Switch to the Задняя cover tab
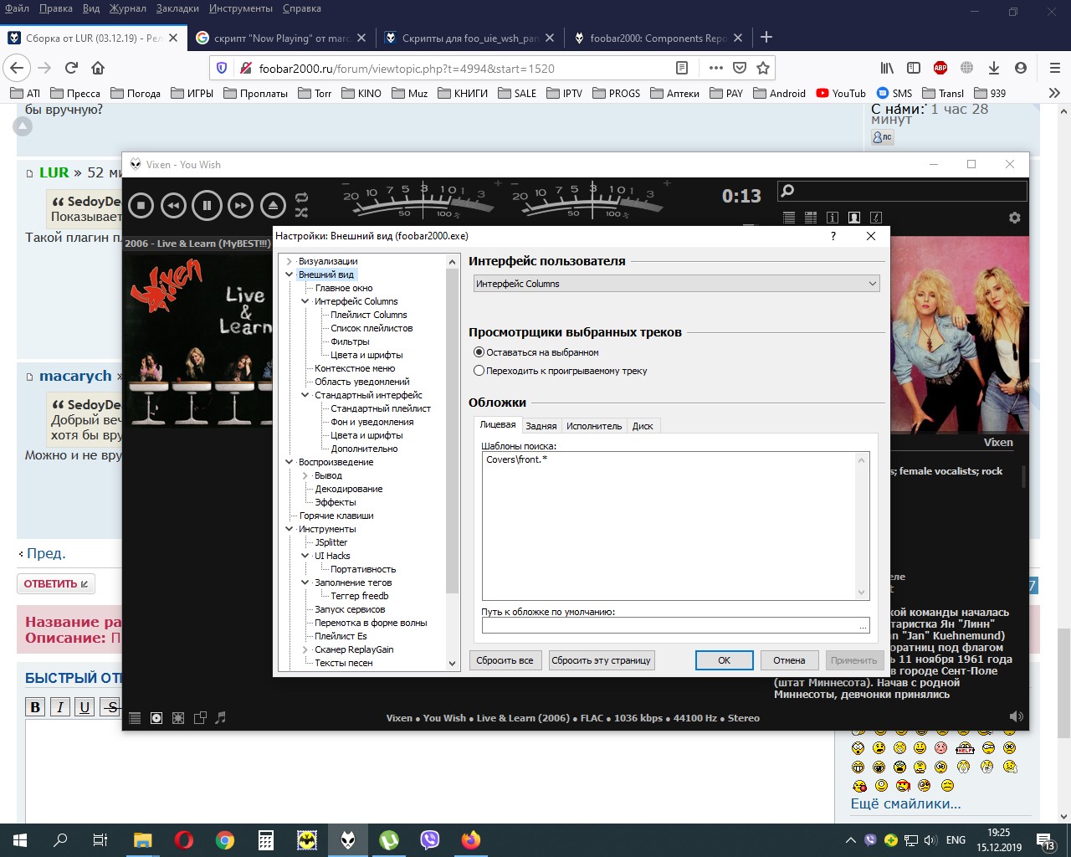Image resolution: width=1071 pixels, height=857 pixels. point(541,426)
